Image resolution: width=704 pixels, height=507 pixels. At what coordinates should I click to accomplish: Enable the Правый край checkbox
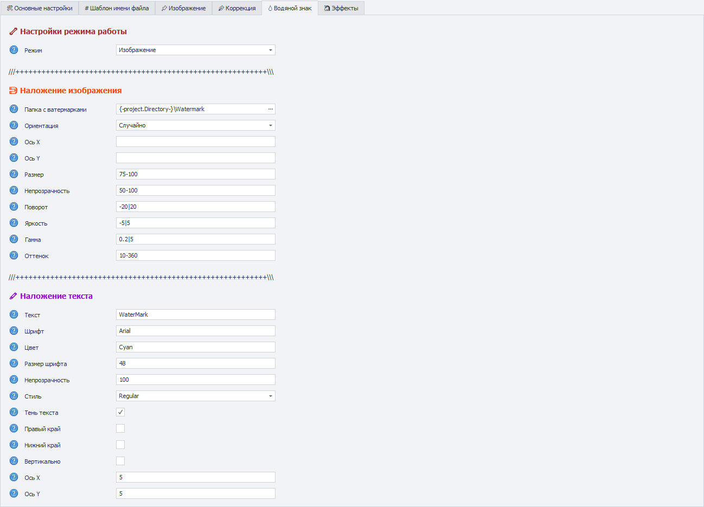coord(120,428)
